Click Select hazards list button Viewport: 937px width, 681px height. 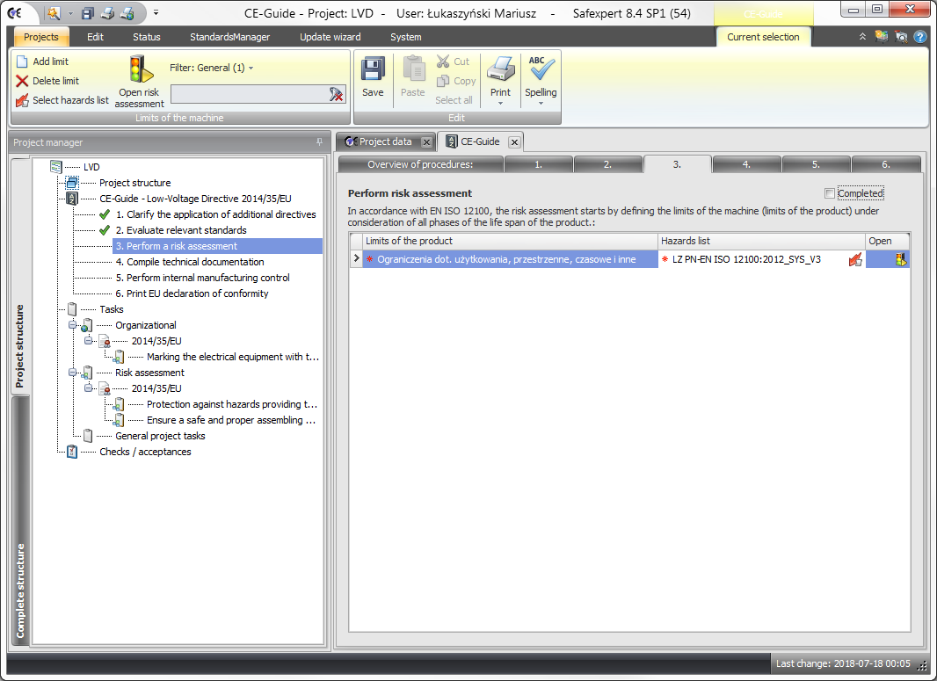point(62,100)
